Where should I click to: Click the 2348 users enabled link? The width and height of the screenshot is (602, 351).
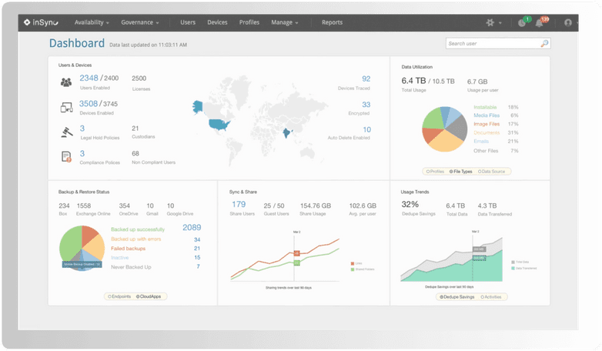[x=89, y=79]
